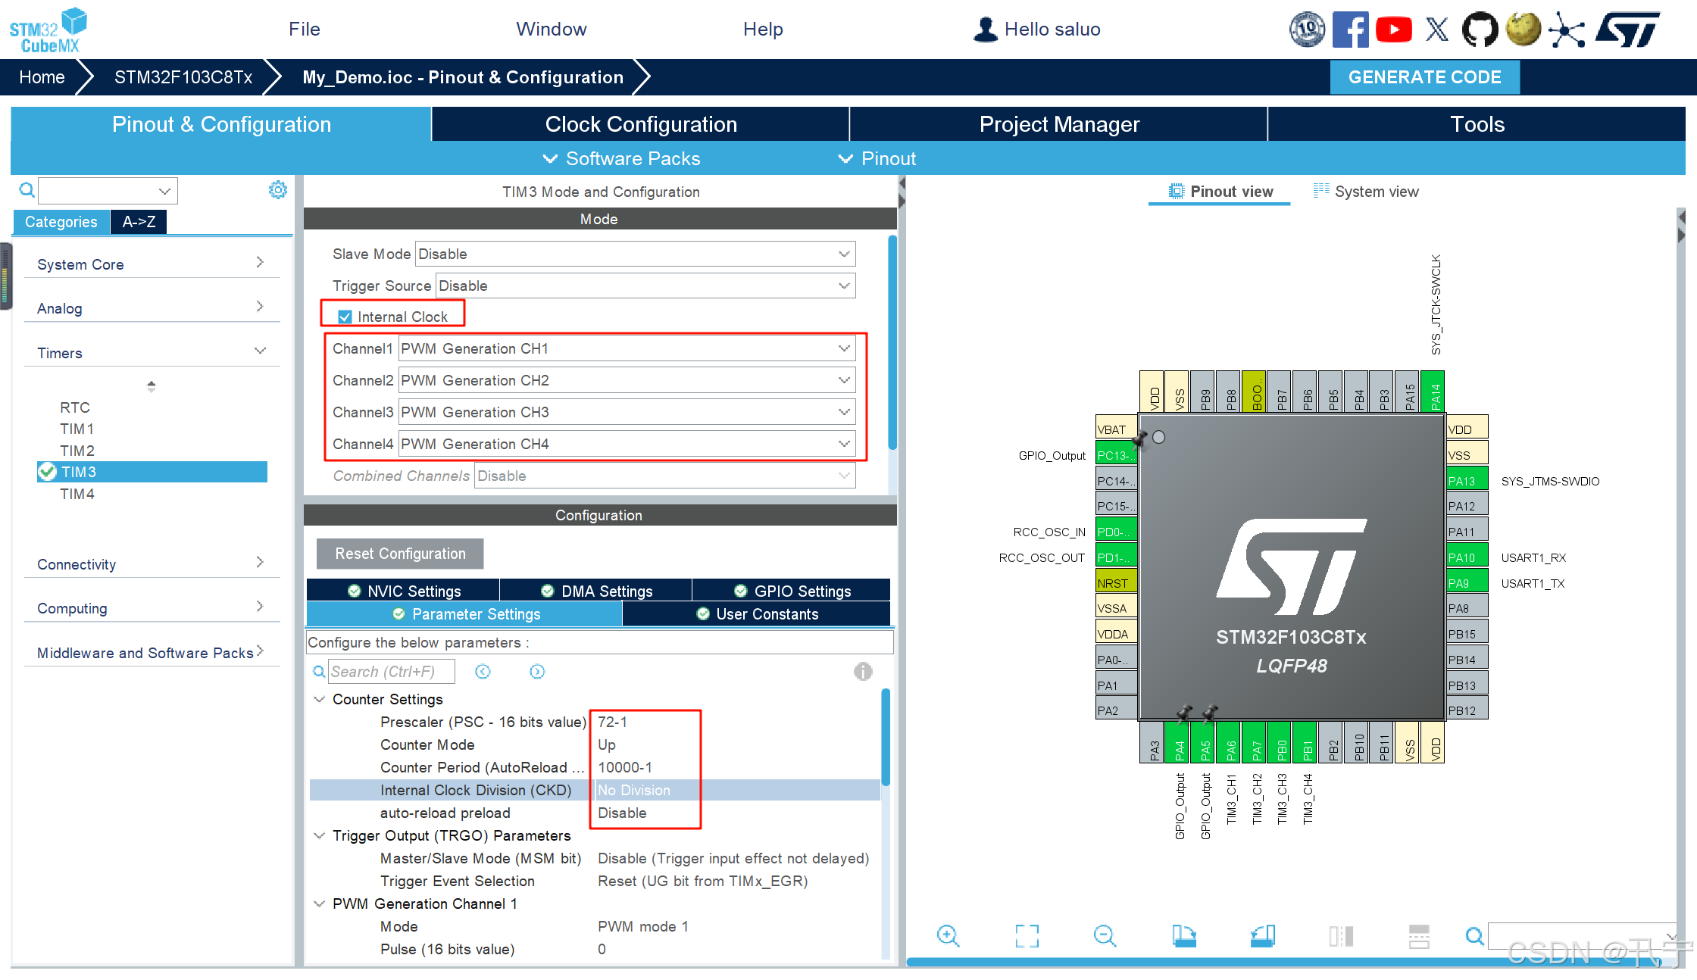The height and width of the screenshot is (980, 1697).
Task: Switch to the Clock Configuration tab
Action: click(640, 124)
